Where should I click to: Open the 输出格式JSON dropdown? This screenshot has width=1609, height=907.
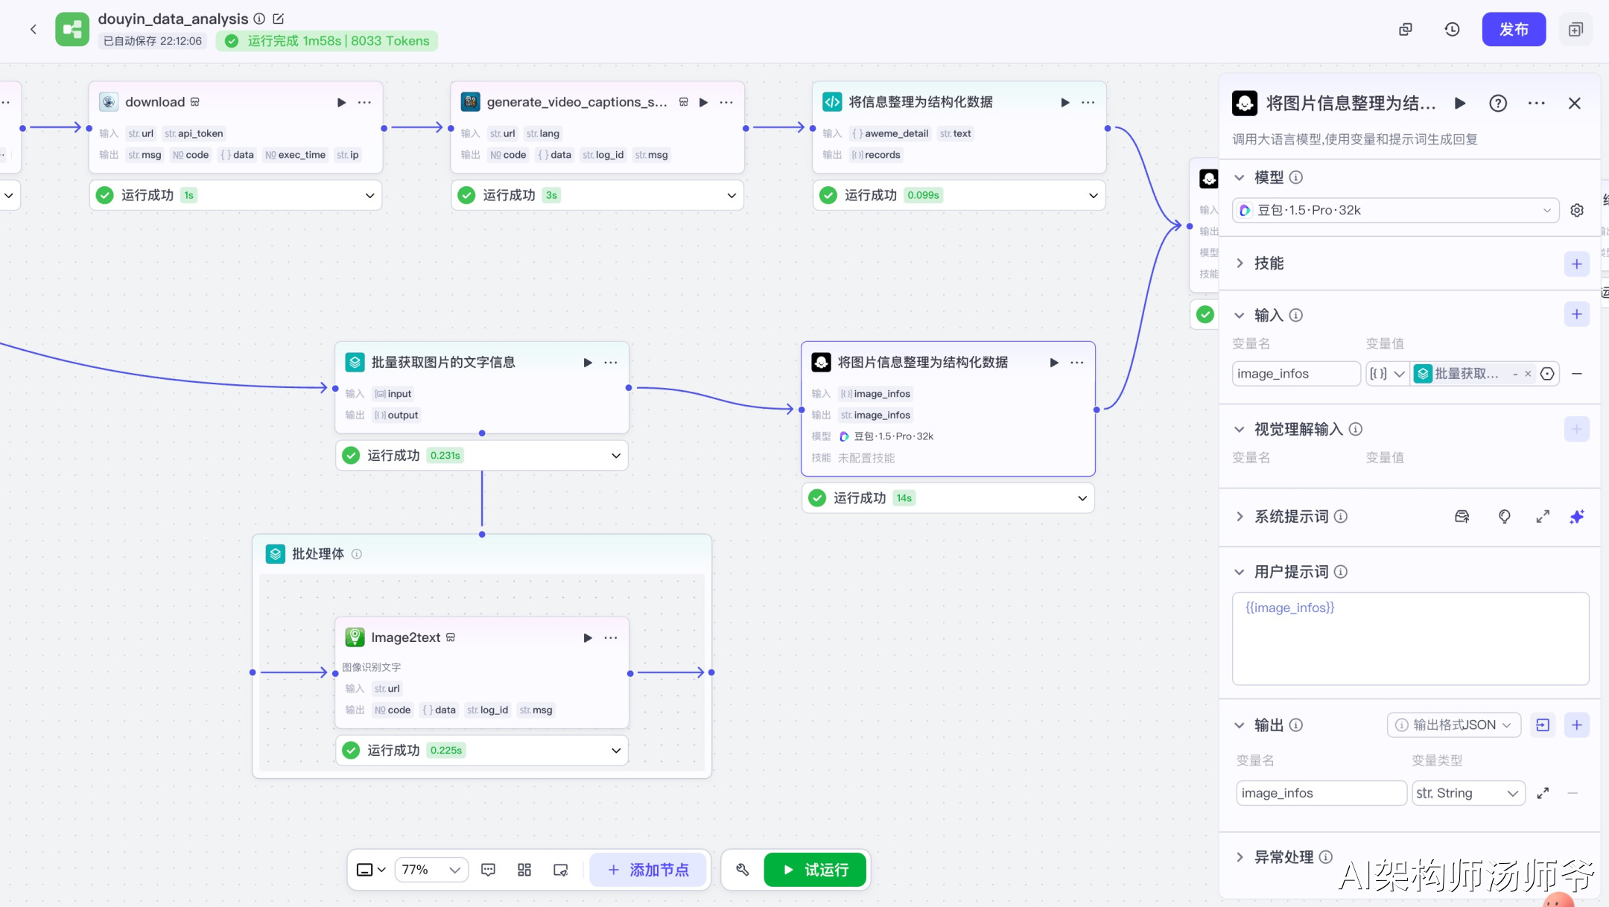(x=1453, y=725)
